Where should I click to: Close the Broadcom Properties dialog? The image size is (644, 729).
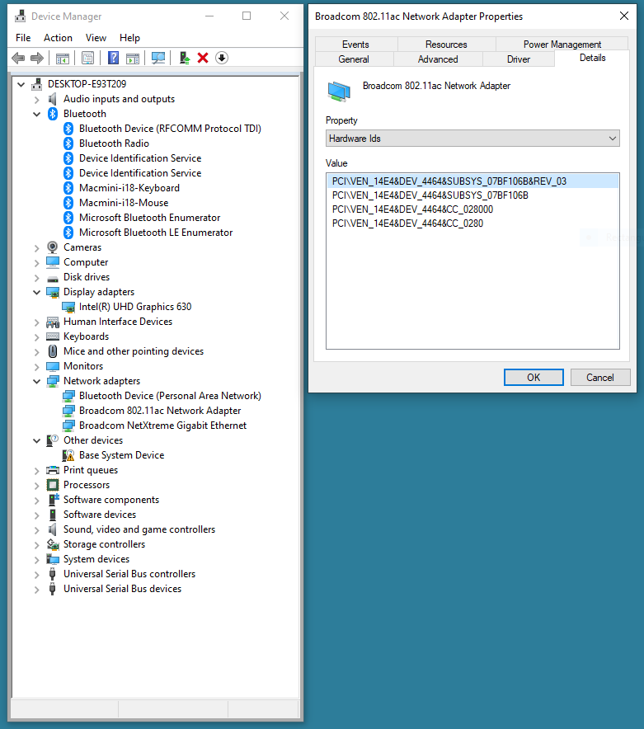click(624, 16)
